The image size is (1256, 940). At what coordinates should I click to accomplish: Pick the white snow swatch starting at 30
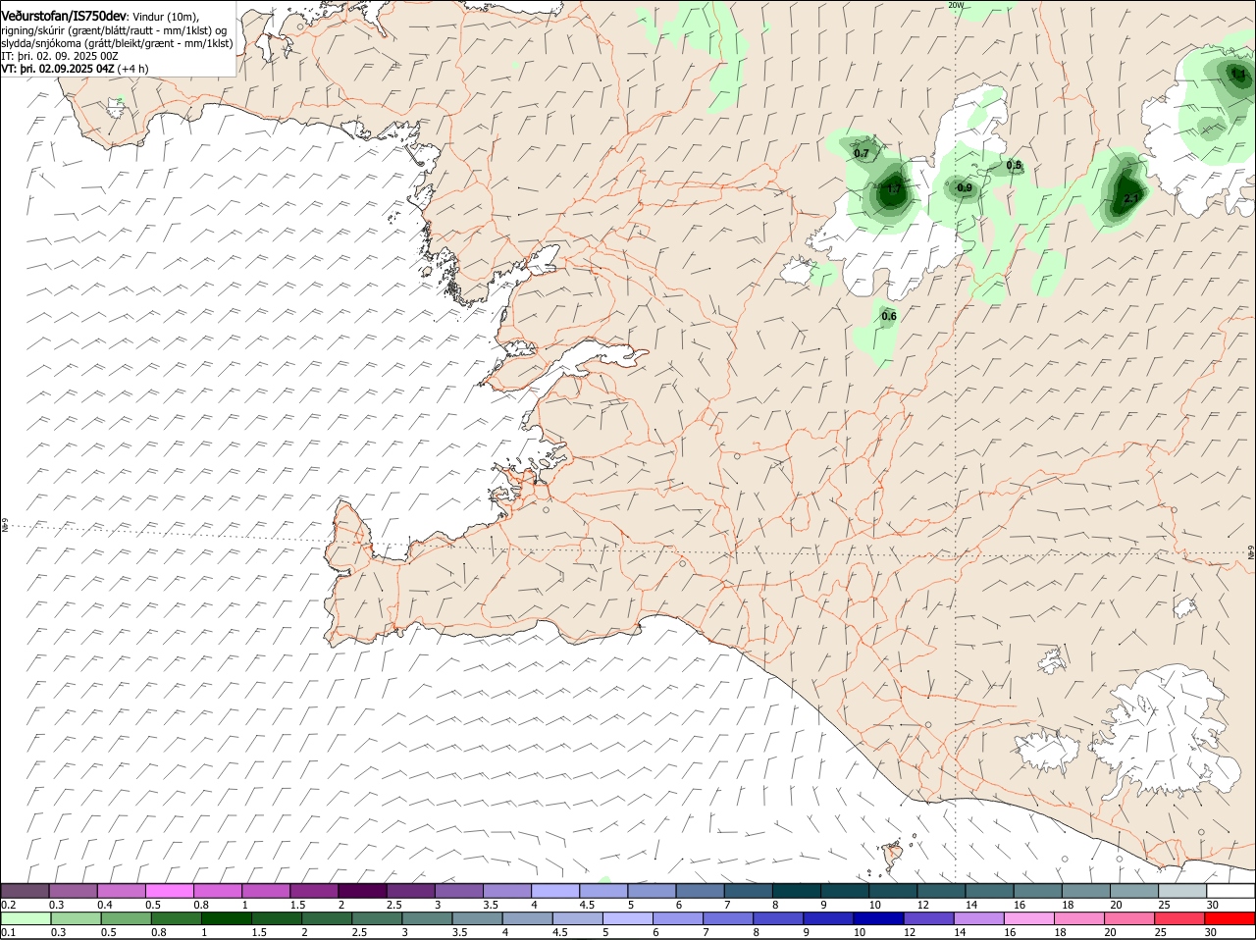click(x=1230, y=890)
